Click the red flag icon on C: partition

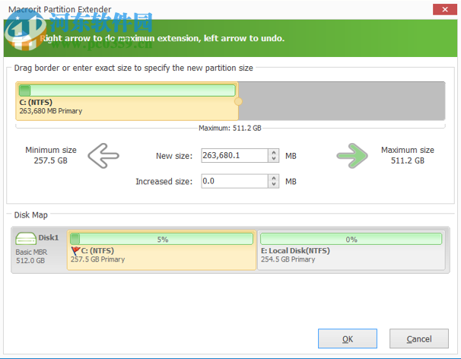pos(75,251)
